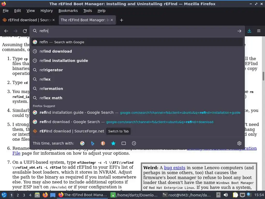Click the Go arrow in address bar
Image resolution: width=265 pixels, height=199 pixels.
click(x=239, y=31)
